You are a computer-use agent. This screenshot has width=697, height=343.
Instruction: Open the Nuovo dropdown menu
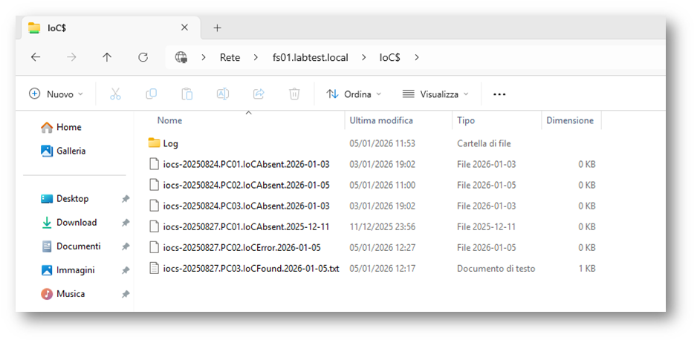pos(56,94)
